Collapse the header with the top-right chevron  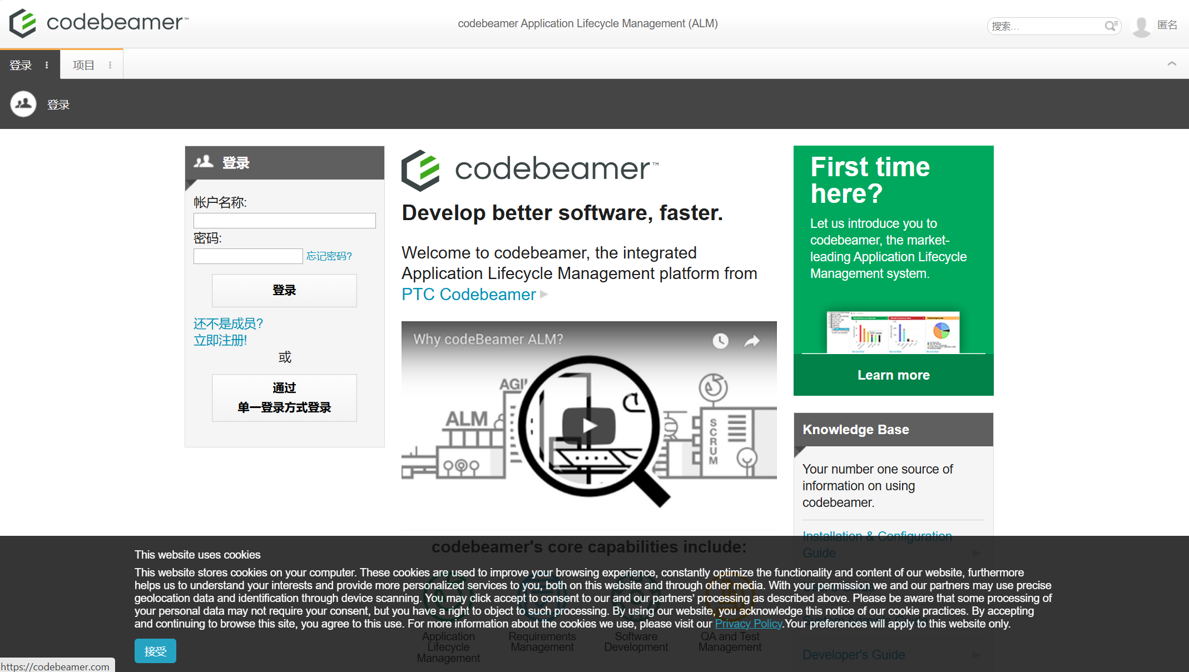coord(1172,64)
